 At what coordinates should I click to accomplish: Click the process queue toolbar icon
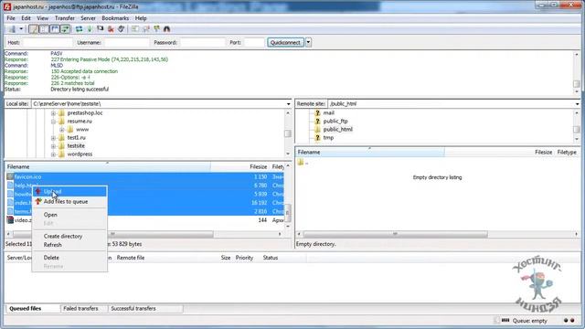tap(90, 29)
